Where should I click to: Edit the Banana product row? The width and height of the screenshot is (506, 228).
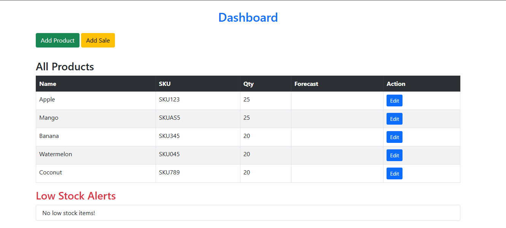click(395, 137)
